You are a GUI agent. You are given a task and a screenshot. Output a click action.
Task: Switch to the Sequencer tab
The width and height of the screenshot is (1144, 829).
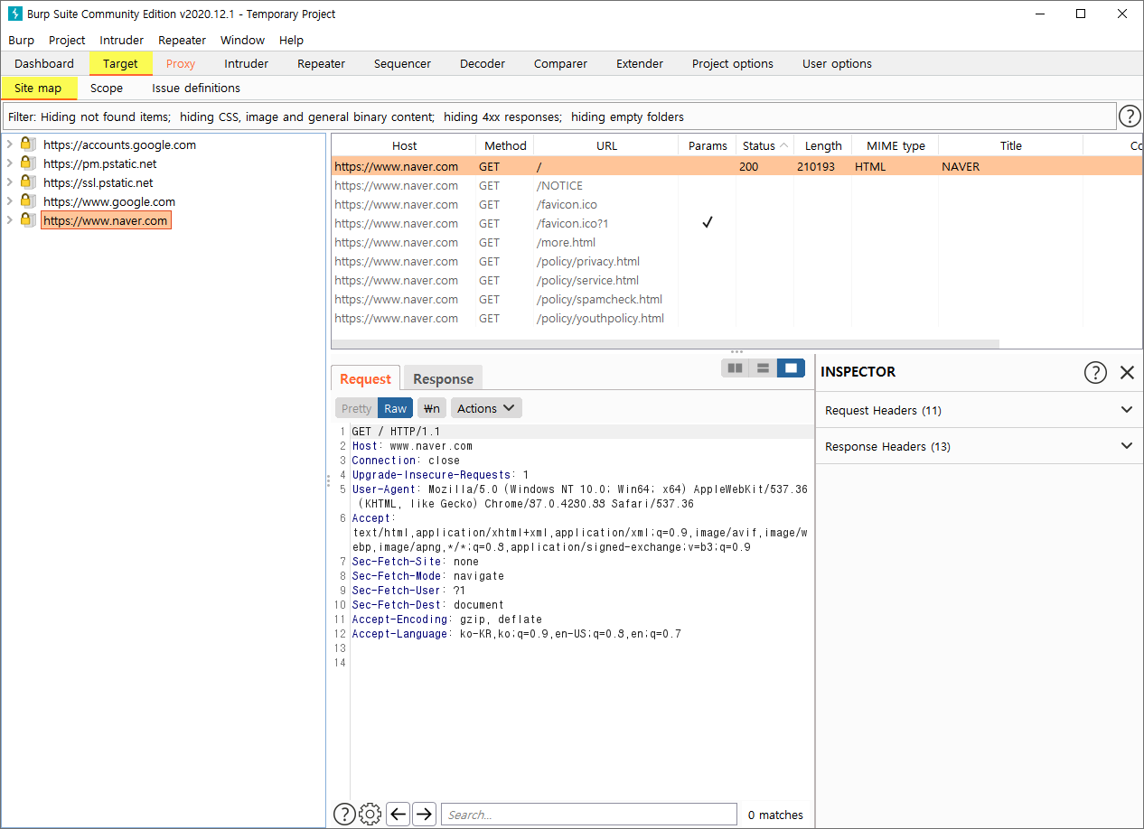(402, 63)
